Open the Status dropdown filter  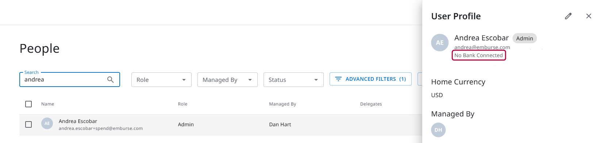tap(293, 80)
